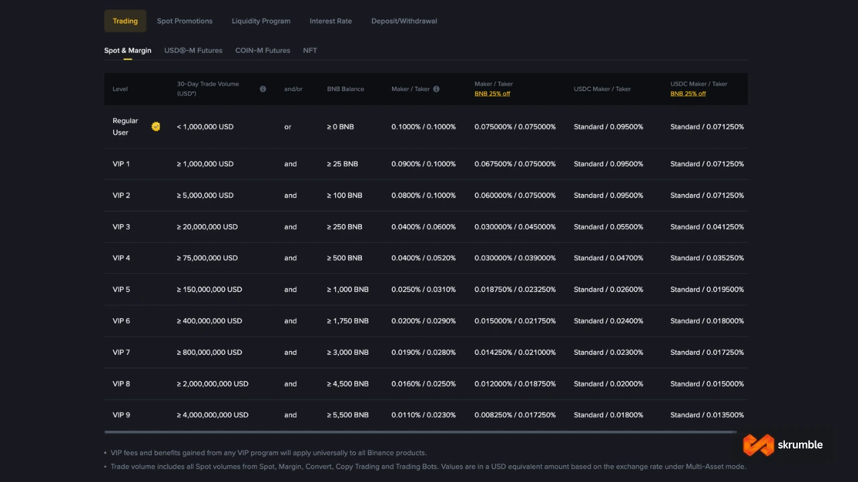
Task: Click the '≥ 150,000,000 USD' volume cell
Action: [x=210, y=289]
